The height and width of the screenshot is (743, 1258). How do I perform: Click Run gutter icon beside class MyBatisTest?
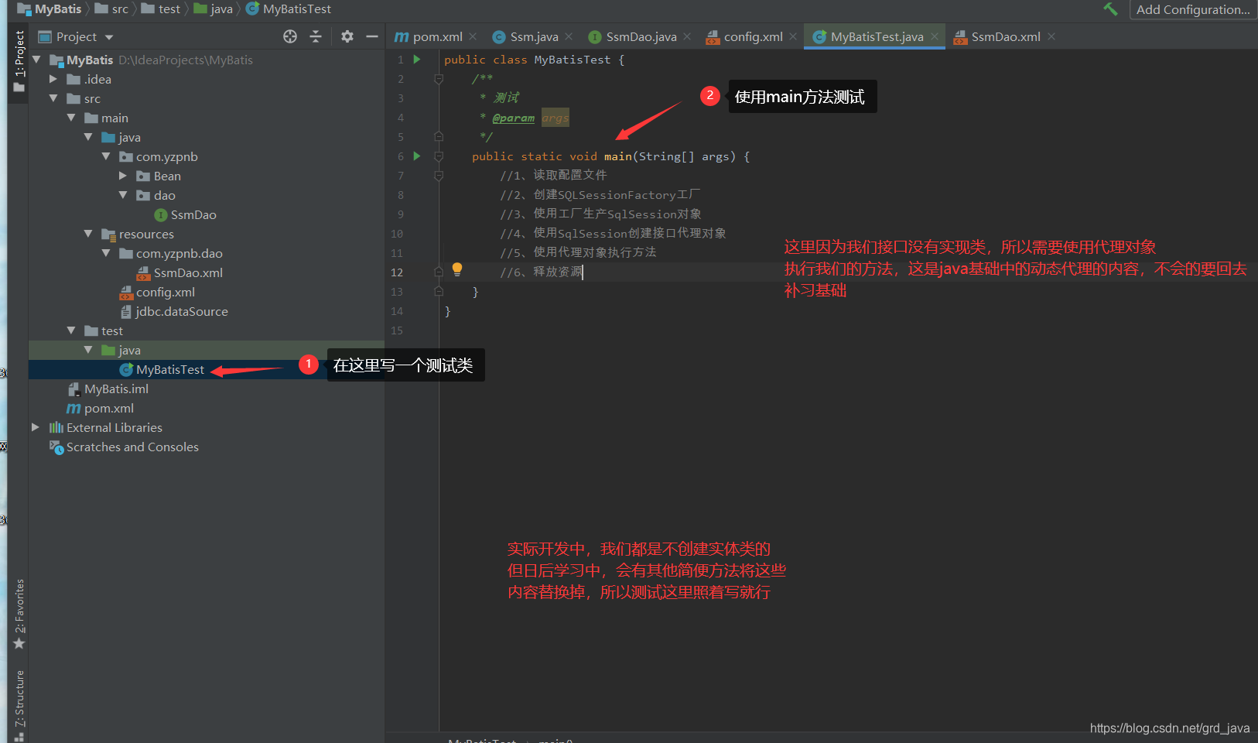tap(417, 60)
